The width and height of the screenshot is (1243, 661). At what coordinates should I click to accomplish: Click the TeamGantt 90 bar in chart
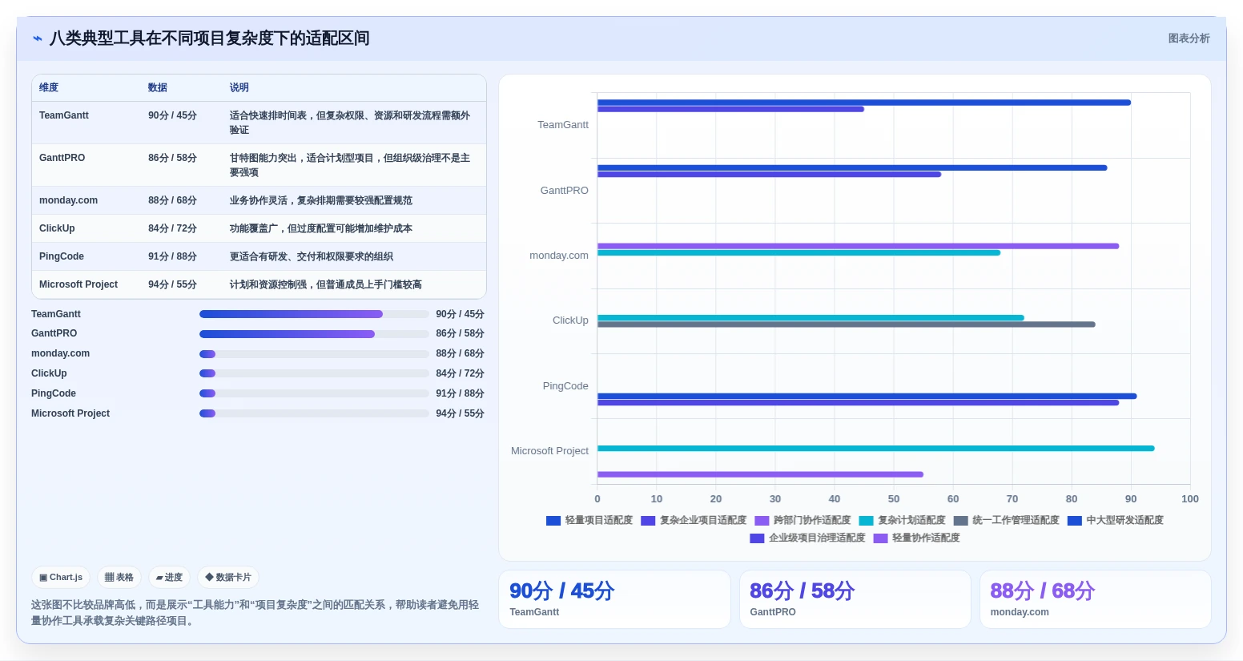(x=864, y=103)
